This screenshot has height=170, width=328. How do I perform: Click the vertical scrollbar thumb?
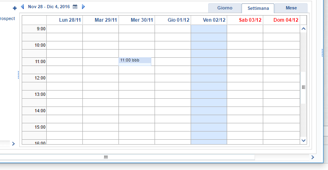click(x=303, y=87)
